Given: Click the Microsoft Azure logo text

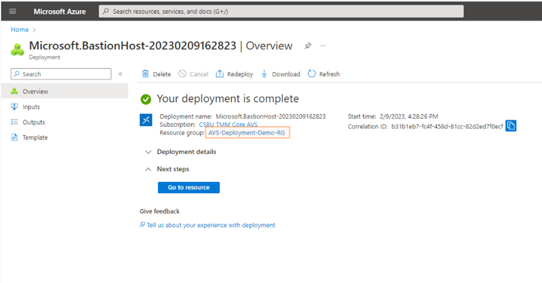Looking at the screenshot, I should (x=59, y=11).
